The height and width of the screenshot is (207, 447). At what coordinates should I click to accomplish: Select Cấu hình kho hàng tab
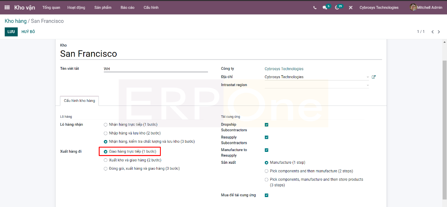coord(79,101)
